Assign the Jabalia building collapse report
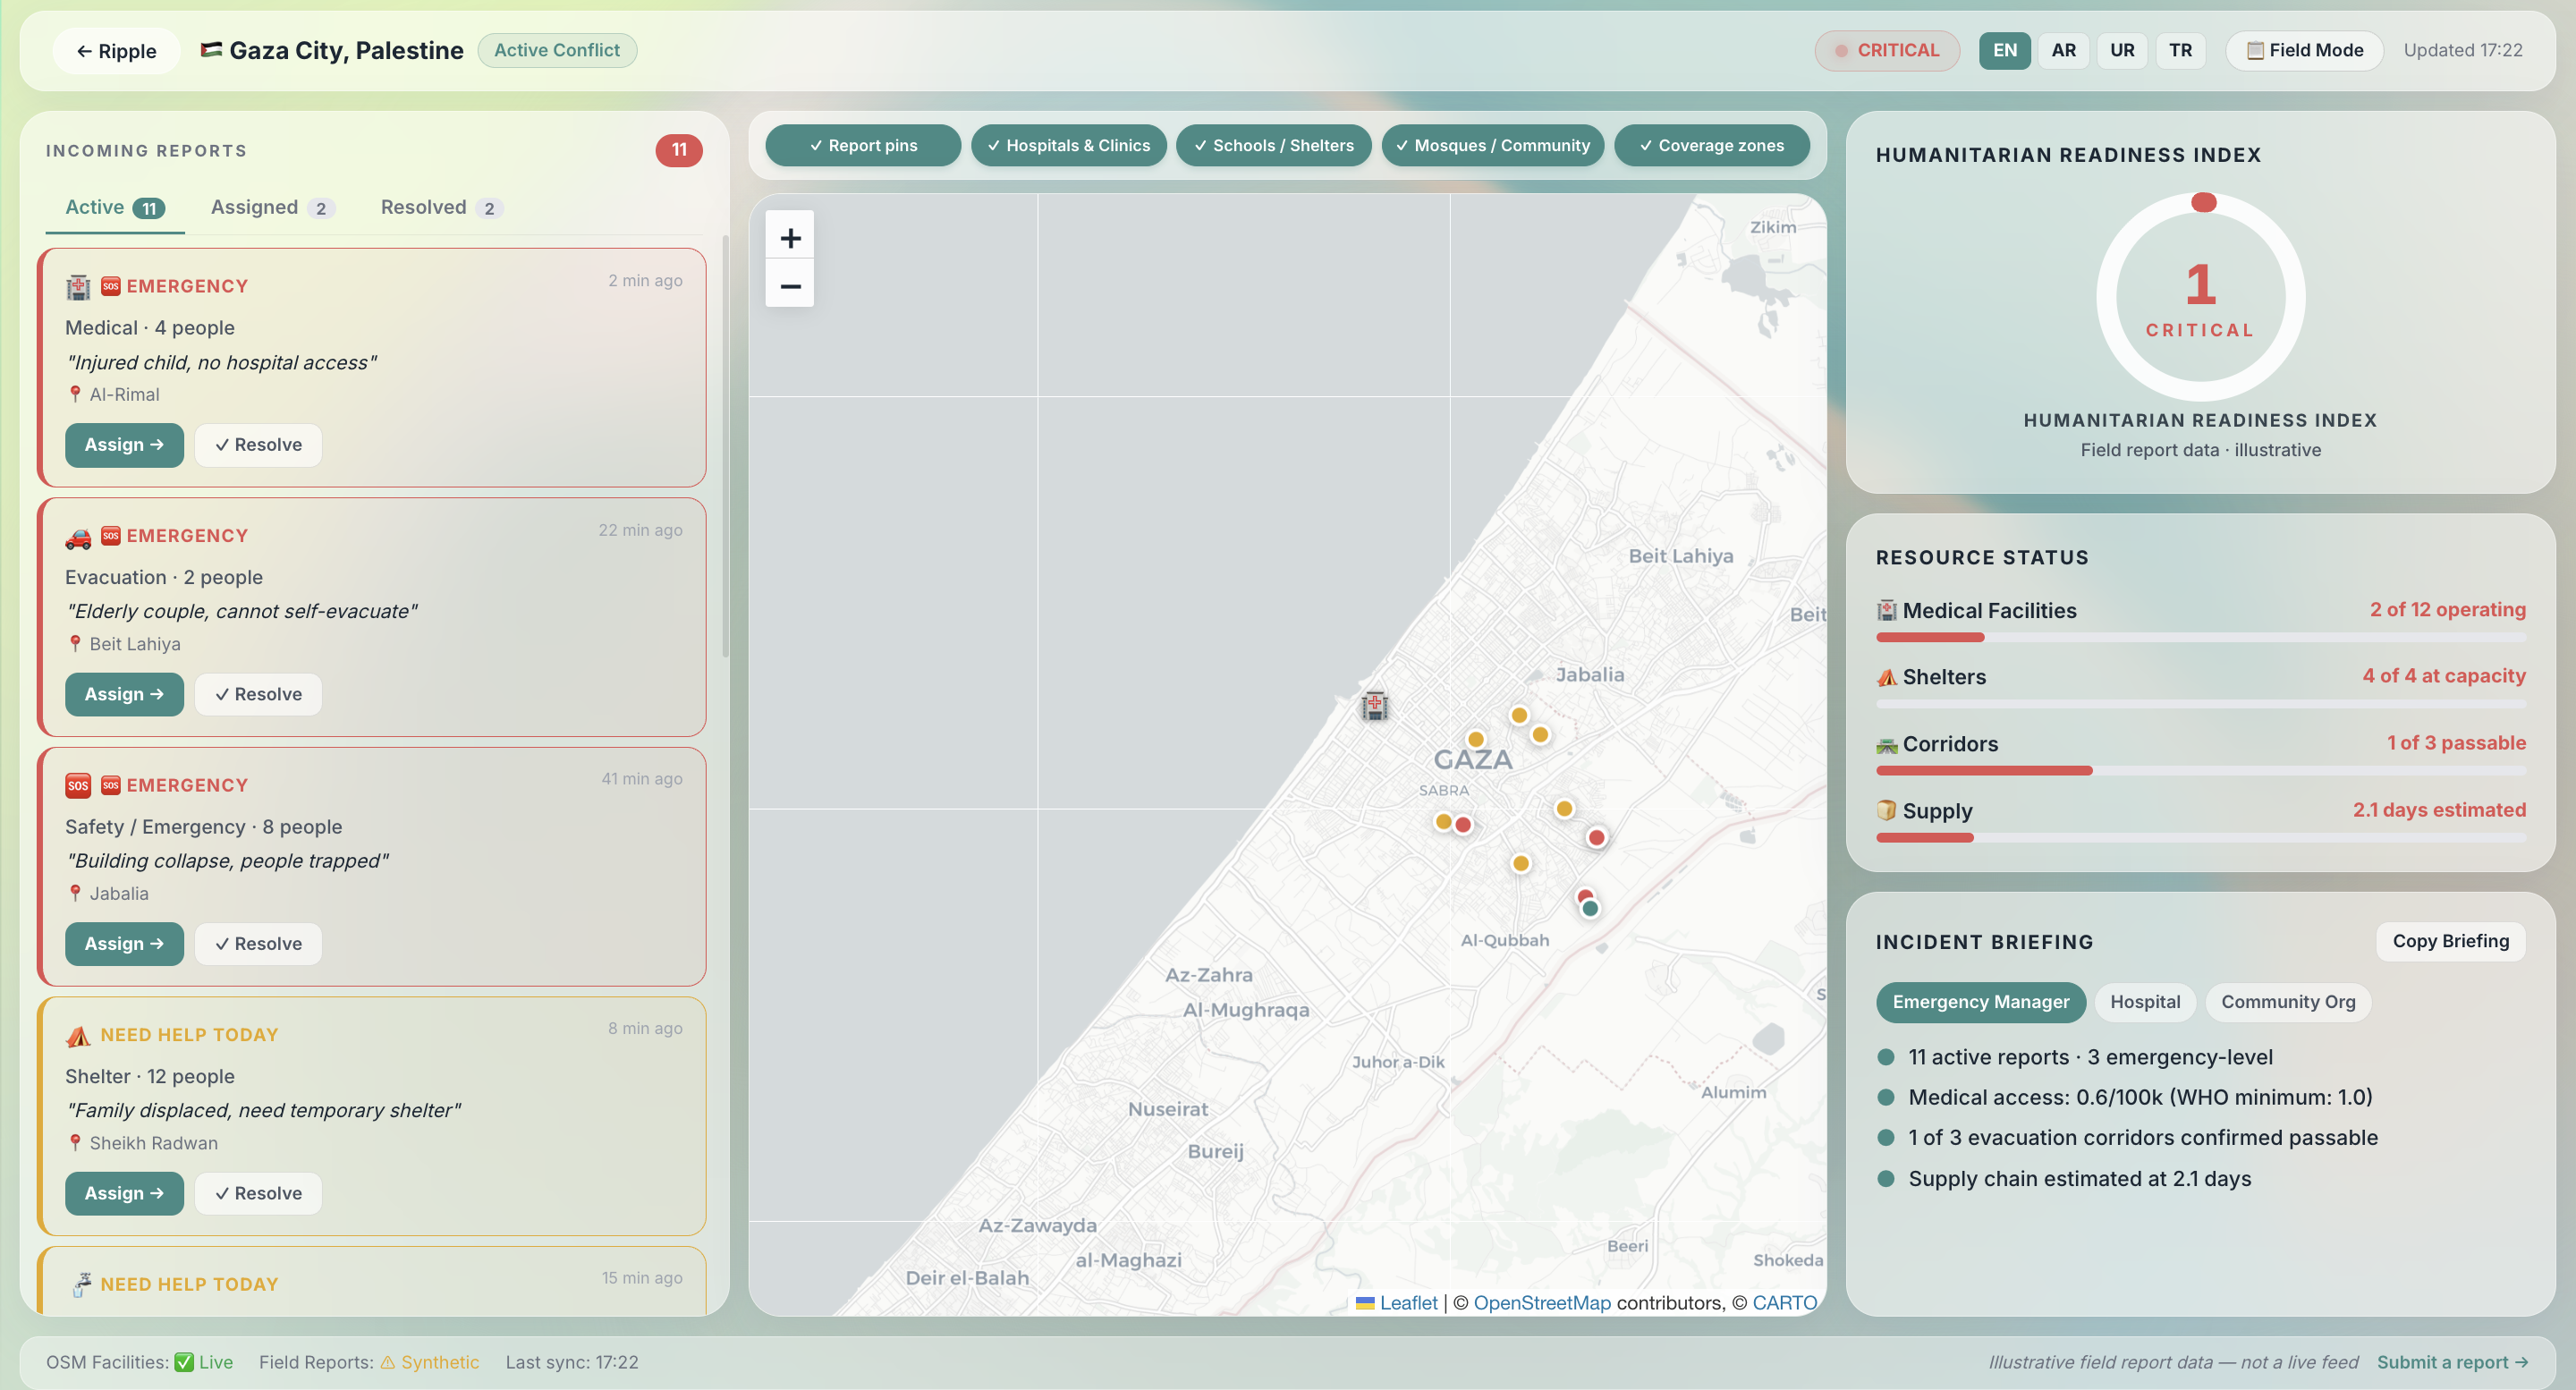 pyautogui.click(x=124, y=943)
